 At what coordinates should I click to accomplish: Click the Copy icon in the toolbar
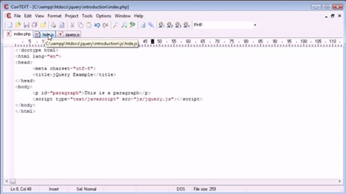pos(81,25)
